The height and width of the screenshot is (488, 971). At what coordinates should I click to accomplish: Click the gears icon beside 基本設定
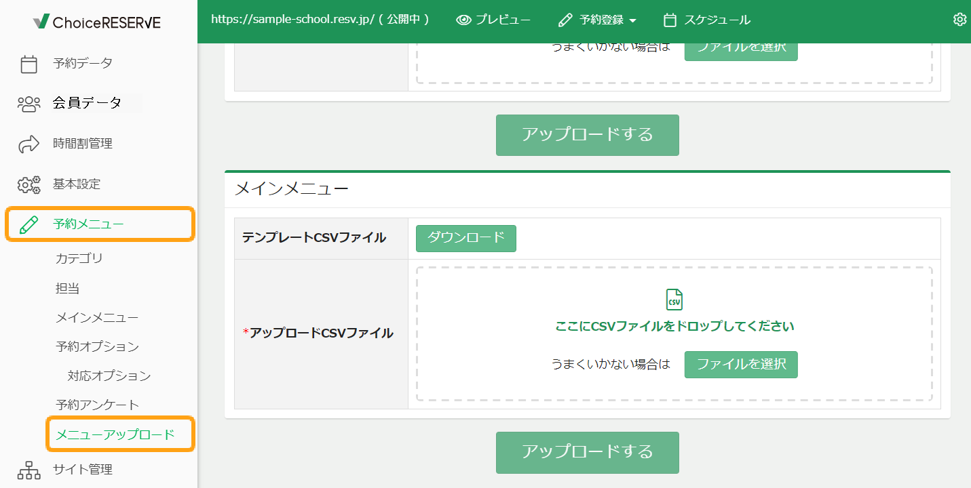coord(28,184)
